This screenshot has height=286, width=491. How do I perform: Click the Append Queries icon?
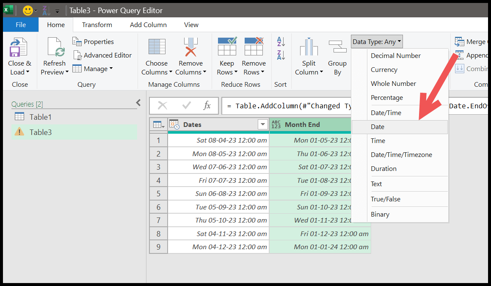pos(459,55)
